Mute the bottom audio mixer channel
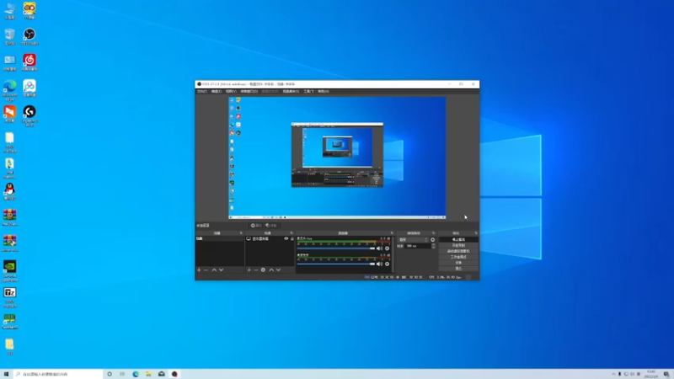This screenshot has height=379, width=674. [x=379, y=264]
